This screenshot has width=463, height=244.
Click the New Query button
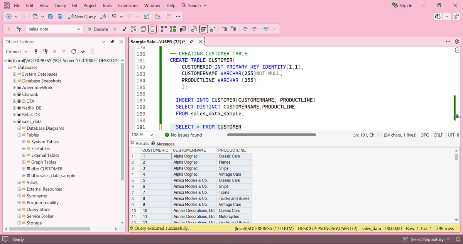tap(82, 17)
